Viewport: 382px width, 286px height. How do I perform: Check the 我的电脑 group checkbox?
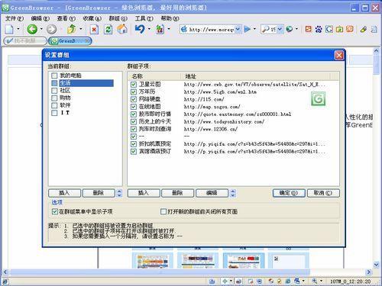[54, 76]
